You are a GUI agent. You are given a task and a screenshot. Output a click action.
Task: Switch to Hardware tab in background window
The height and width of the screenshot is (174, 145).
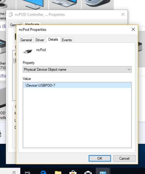tap(32, 24)
